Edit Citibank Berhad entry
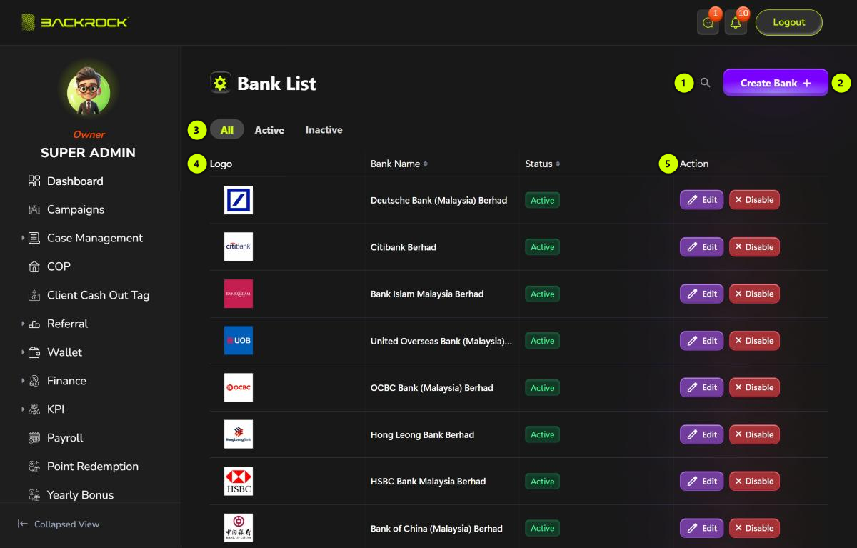The height and width of the screenshot is (548, 857). 701,247
